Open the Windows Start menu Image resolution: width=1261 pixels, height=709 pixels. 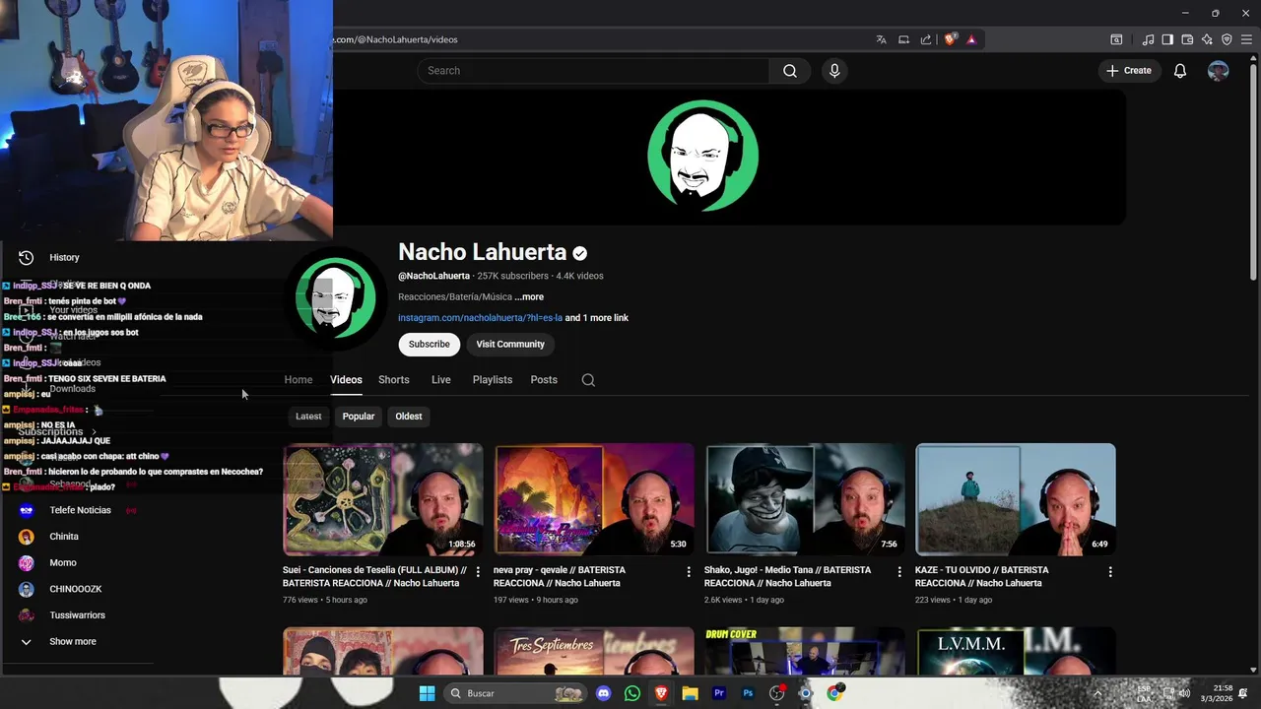pyautogui.click(x=427, y=693)
